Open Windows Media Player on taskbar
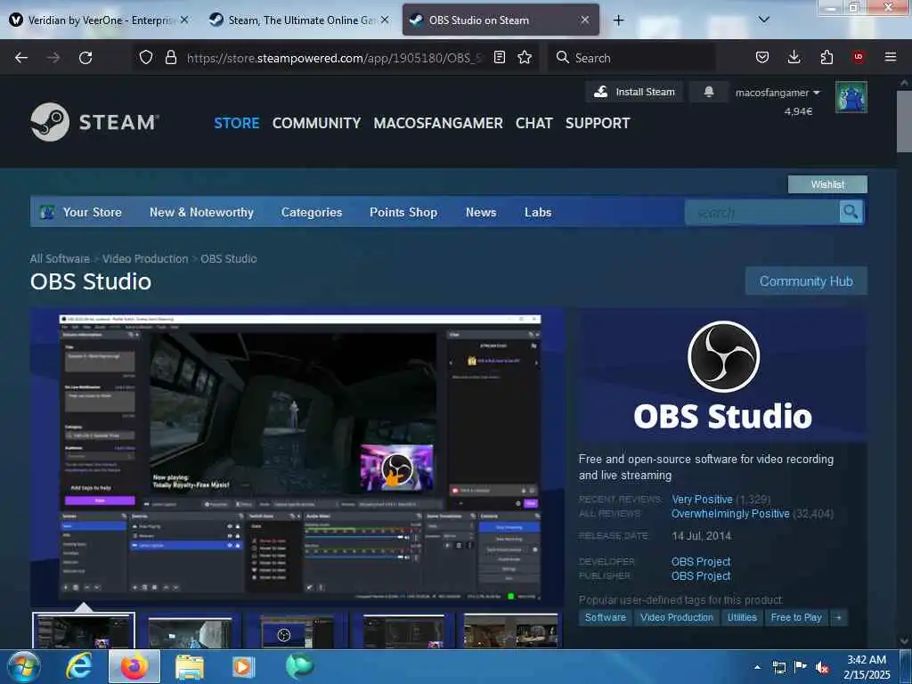 [243, 666]
